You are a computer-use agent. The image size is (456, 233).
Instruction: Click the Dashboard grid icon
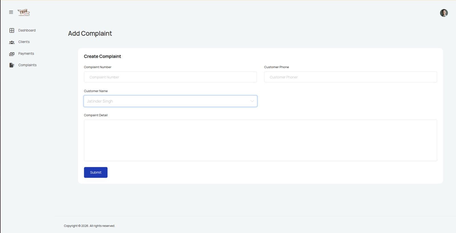(12, 30)
